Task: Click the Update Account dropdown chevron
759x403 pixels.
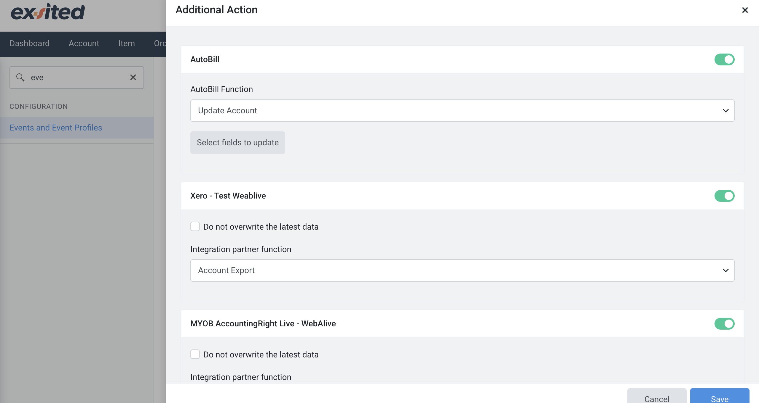Action: [x=725, y=111]
